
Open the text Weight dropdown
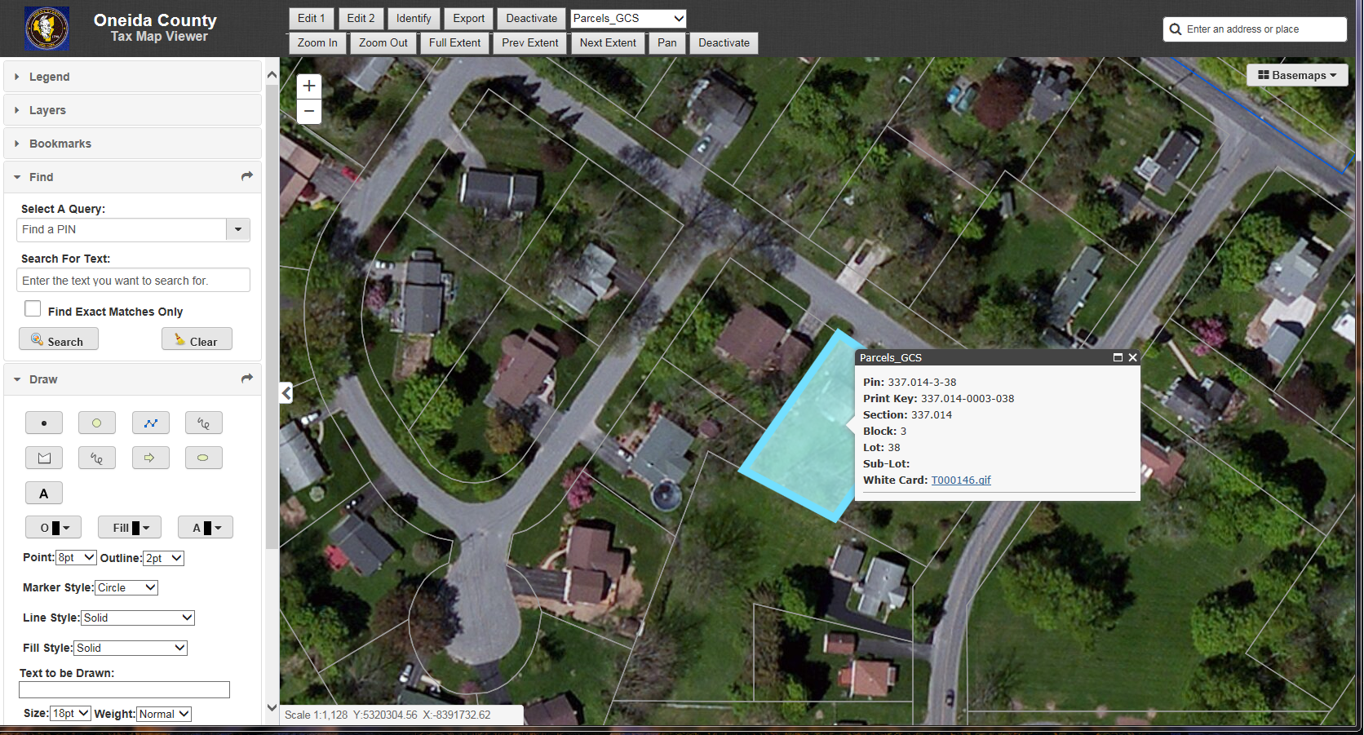[164, 714]
